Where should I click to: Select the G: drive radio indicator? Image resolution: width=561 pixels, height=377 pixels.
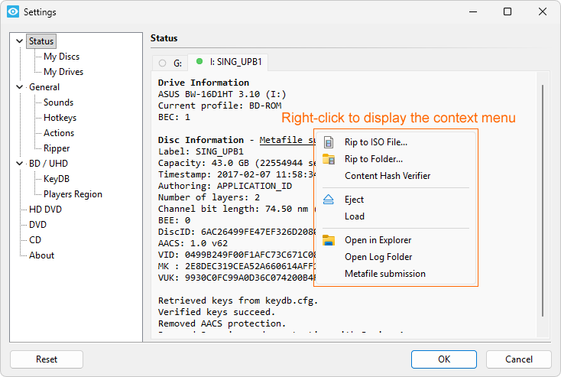click(x=162, y=63)
